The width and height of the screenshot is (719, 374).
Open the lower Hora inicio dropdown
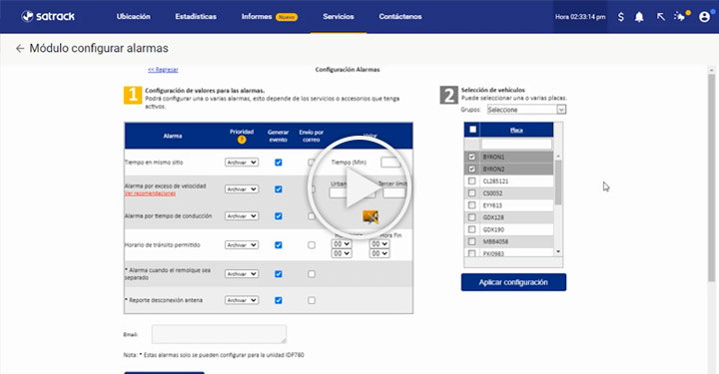point(342,253)
